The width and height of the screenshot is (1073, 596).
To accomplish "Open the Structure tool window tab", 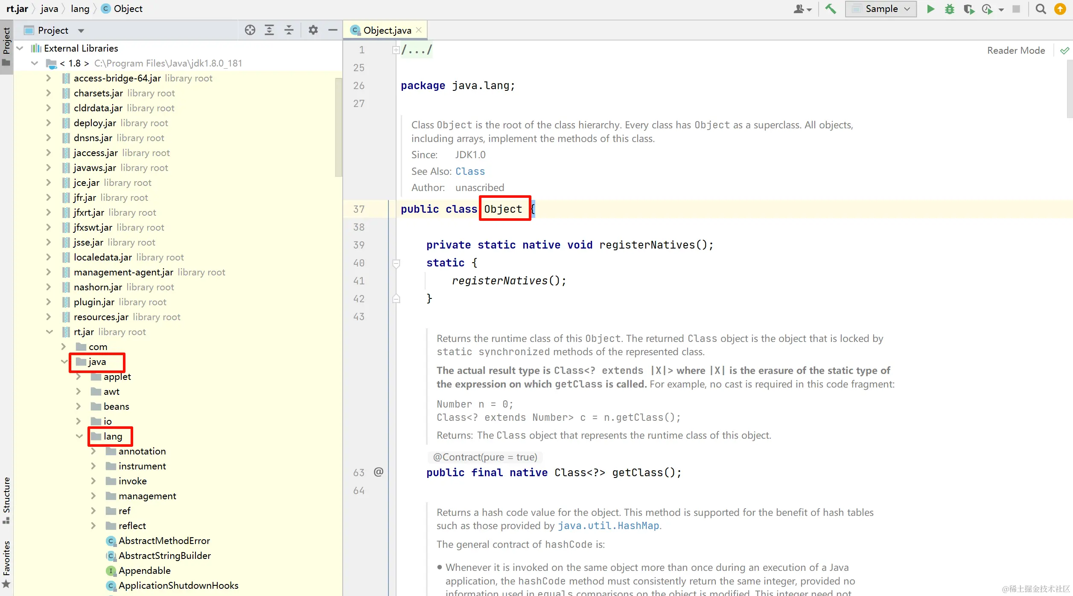I will point(6,499).
